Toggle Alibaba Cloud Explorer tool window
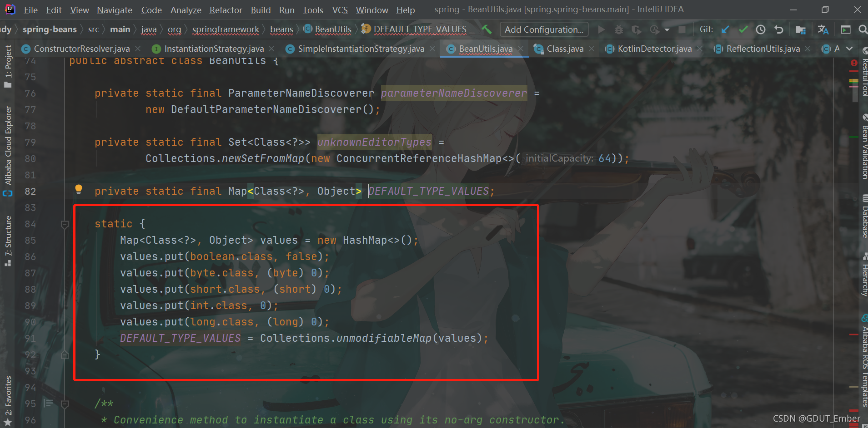Image resolution: width=868 pixels, height=428 pixels. (8, 151)
